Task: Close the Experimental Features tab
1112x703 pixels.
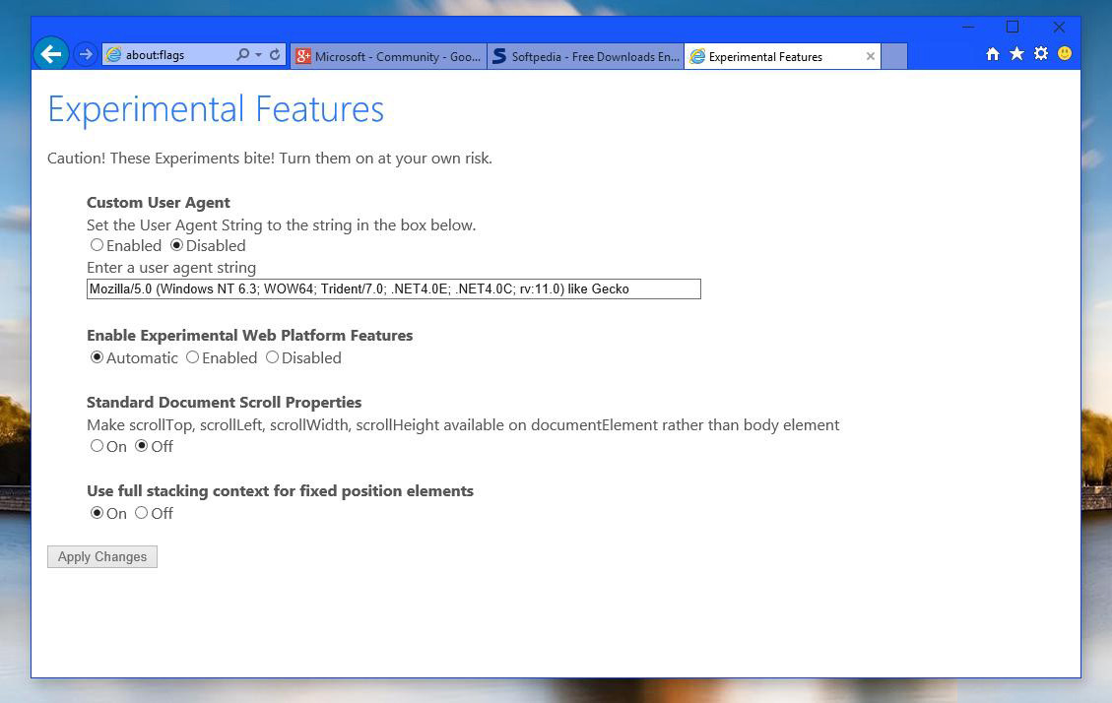Action: (870, 56)
